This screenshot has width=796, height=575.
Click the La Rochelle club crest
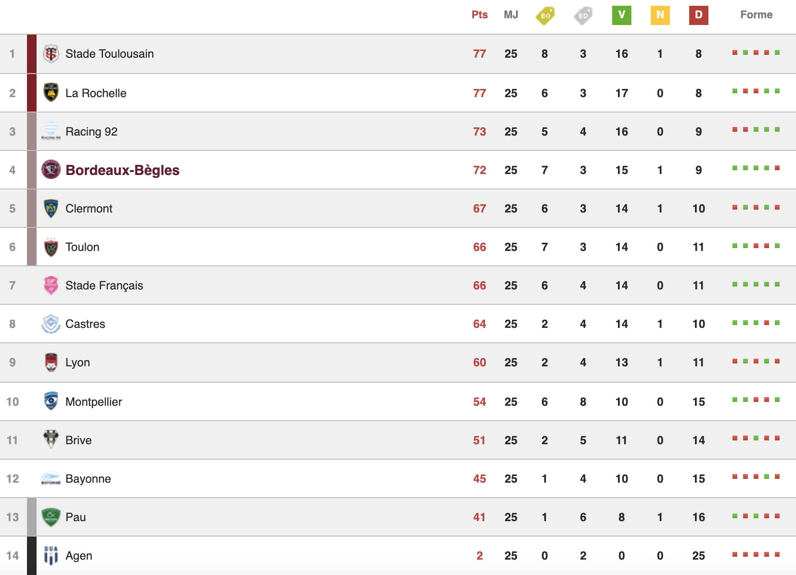point(51,93)
